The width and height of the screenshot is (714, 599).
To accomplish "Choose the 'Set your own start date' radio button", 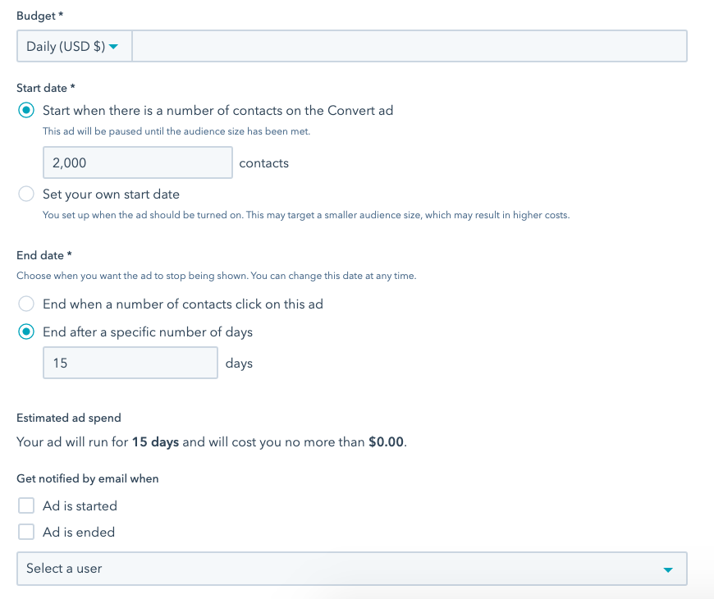I will [27, 194].
